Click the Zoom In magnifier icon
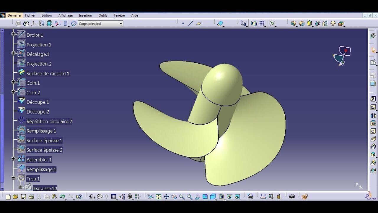The width and height of the screenshot is (378, 213). [x=182, y=197]
